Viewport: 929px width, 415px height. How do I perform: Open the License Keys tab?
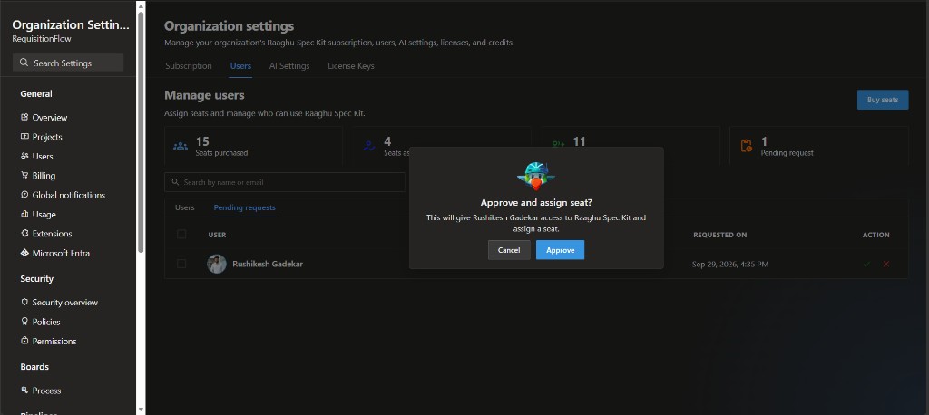tap(351, 66)
